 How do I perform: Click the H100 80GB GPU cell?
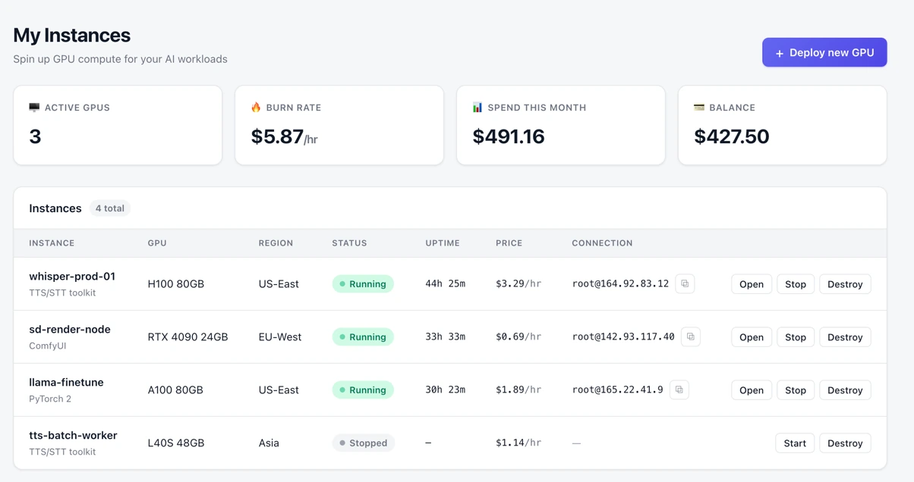pos(176,284)
